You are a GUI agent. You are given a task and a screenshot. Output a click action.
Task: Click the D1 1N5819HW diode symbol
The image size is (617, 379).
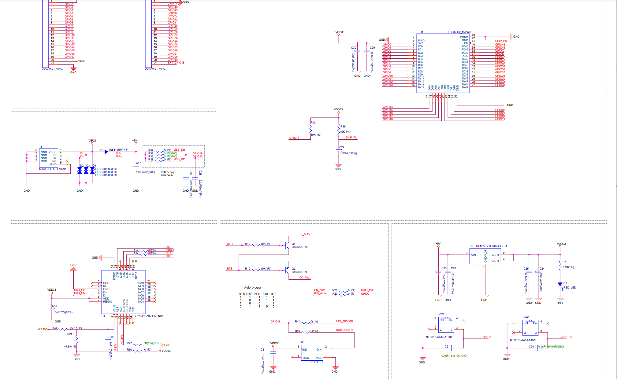click(106, 152)
